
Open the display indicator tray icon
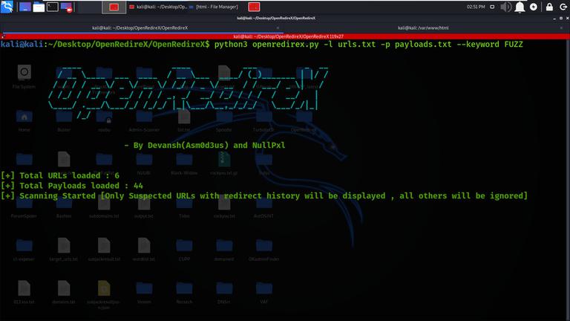coord(492,7)
